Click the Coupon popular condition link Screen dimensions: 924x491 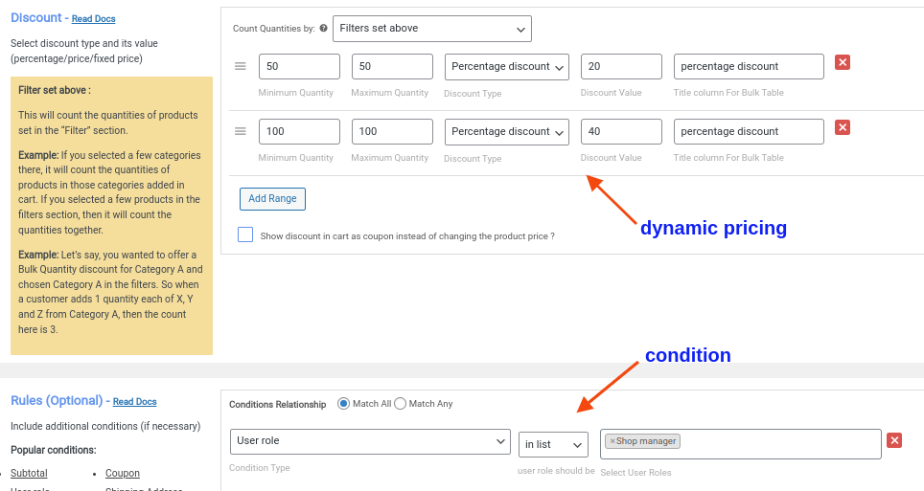click(x=123, y=473)
